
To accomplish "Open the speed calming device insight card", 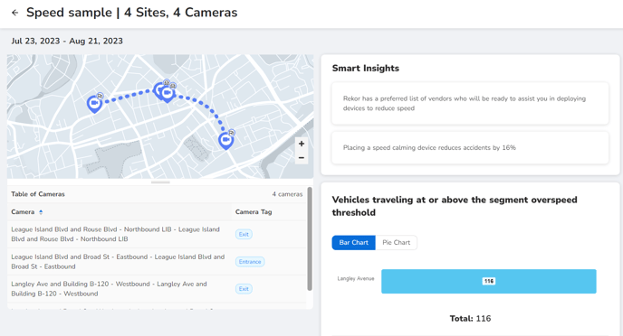I will pos(470,148).
